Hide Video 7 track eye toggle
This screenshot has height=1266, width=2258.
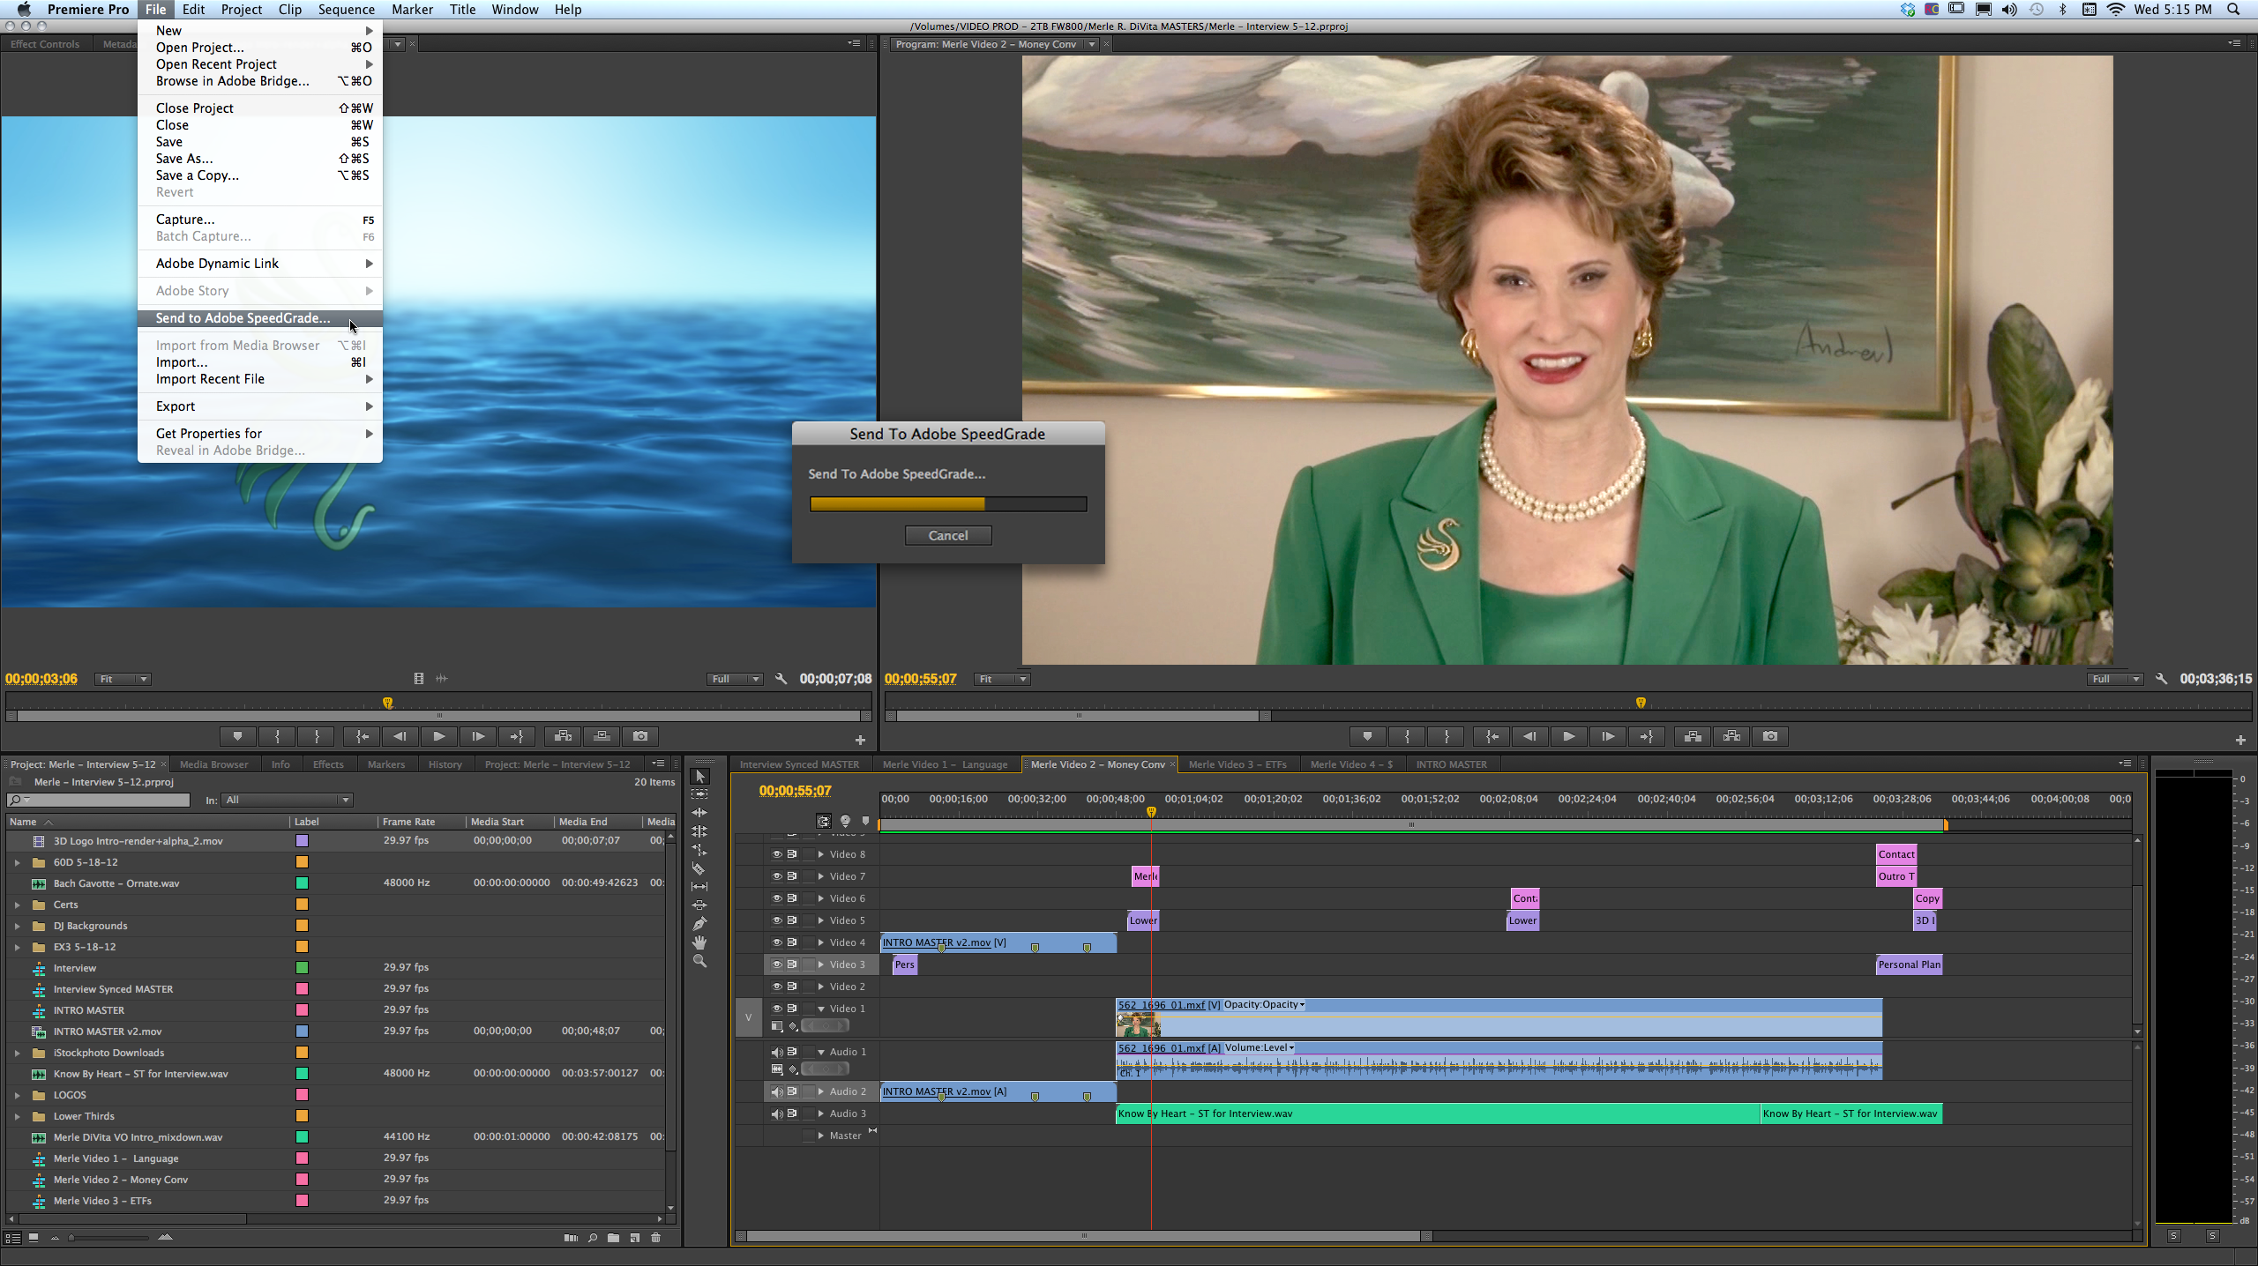(777, 876)
